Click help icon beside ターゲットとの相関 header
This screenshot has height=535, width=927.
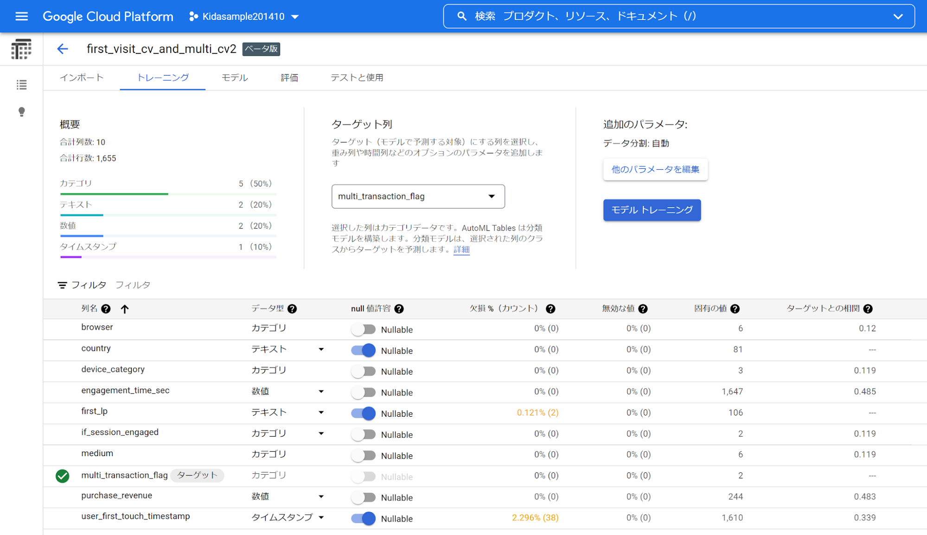(868, 309)
